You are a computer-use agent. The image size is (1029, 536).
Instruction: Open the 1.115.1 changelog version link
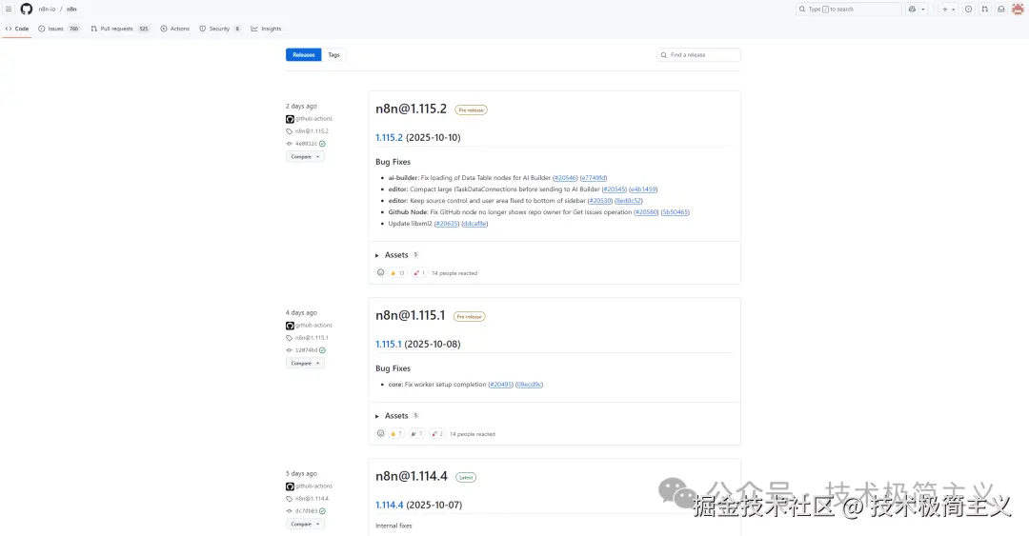tap(389, 345)
